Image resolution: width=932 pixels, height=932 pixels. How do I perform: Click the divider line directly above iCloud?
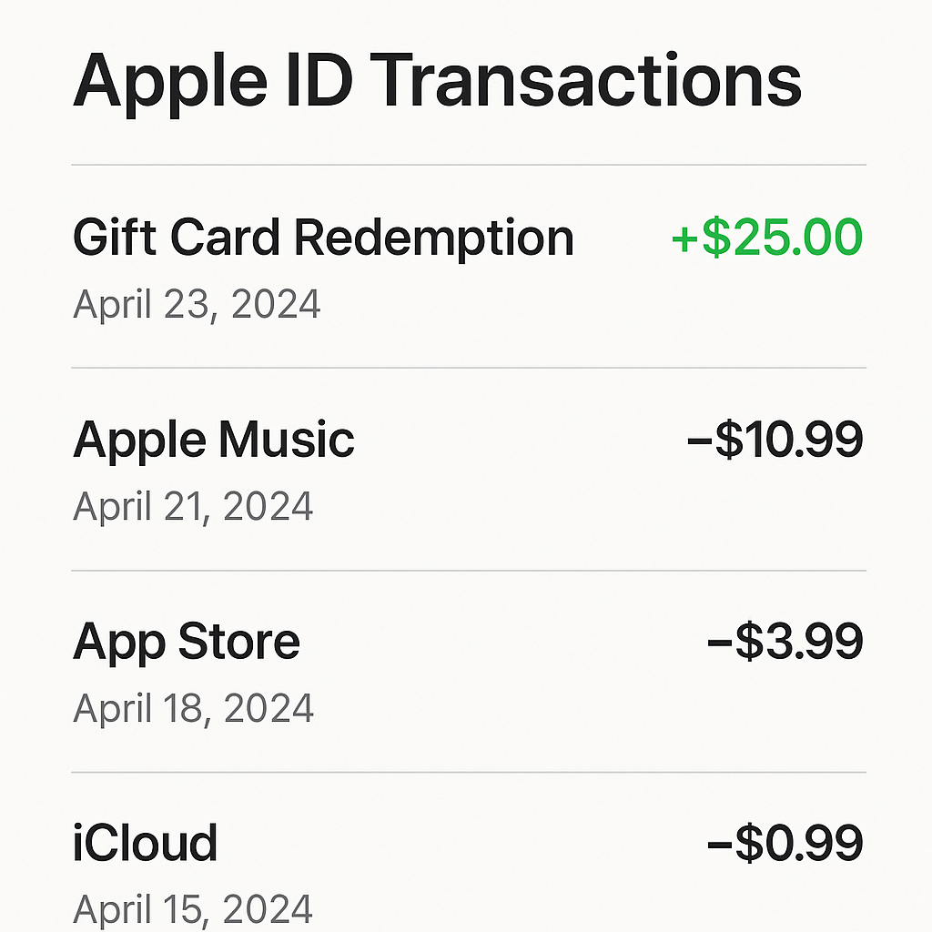click(469, 773)
